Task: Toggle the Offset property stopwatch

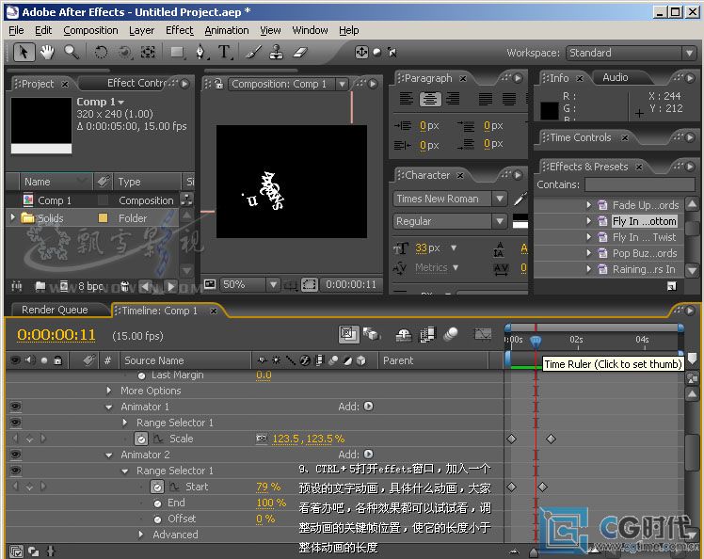Action: (x=157, y=519)
